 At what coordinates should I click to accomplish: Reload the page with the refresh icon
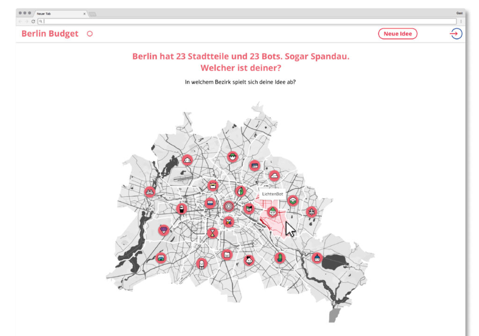coord(33,21)
